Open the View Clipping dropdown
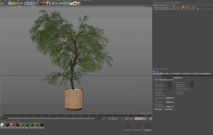The image size is (213, 135). (x=170, y=102)
